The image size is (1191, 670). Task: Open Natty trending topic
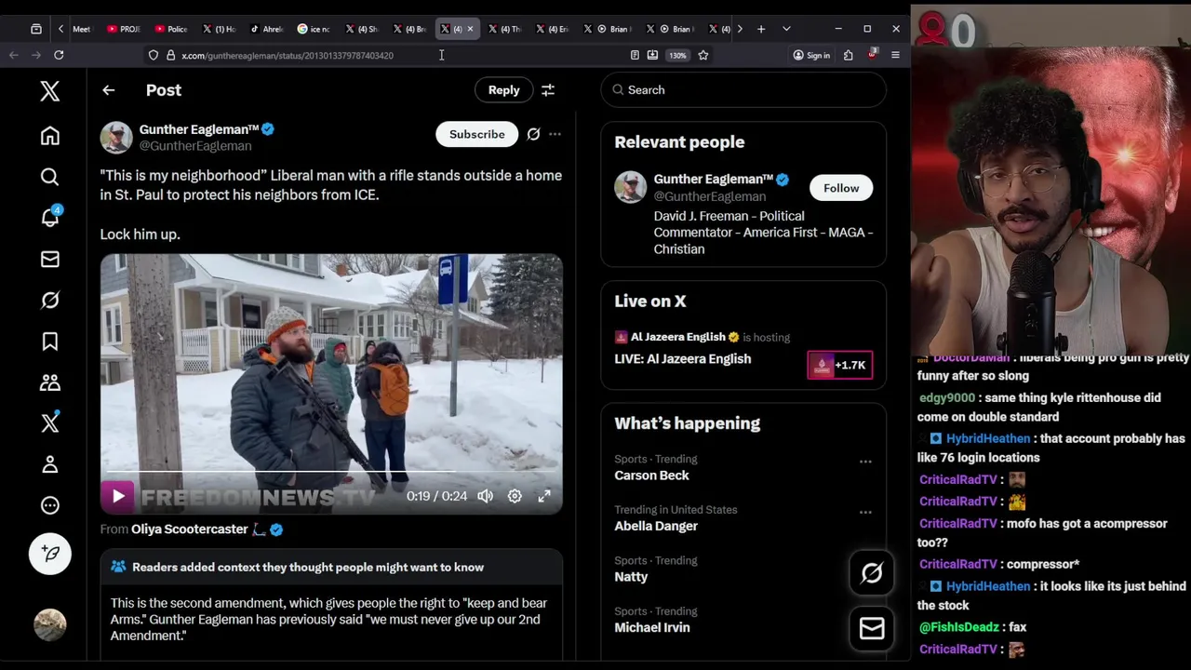click(x=631, y=577)
